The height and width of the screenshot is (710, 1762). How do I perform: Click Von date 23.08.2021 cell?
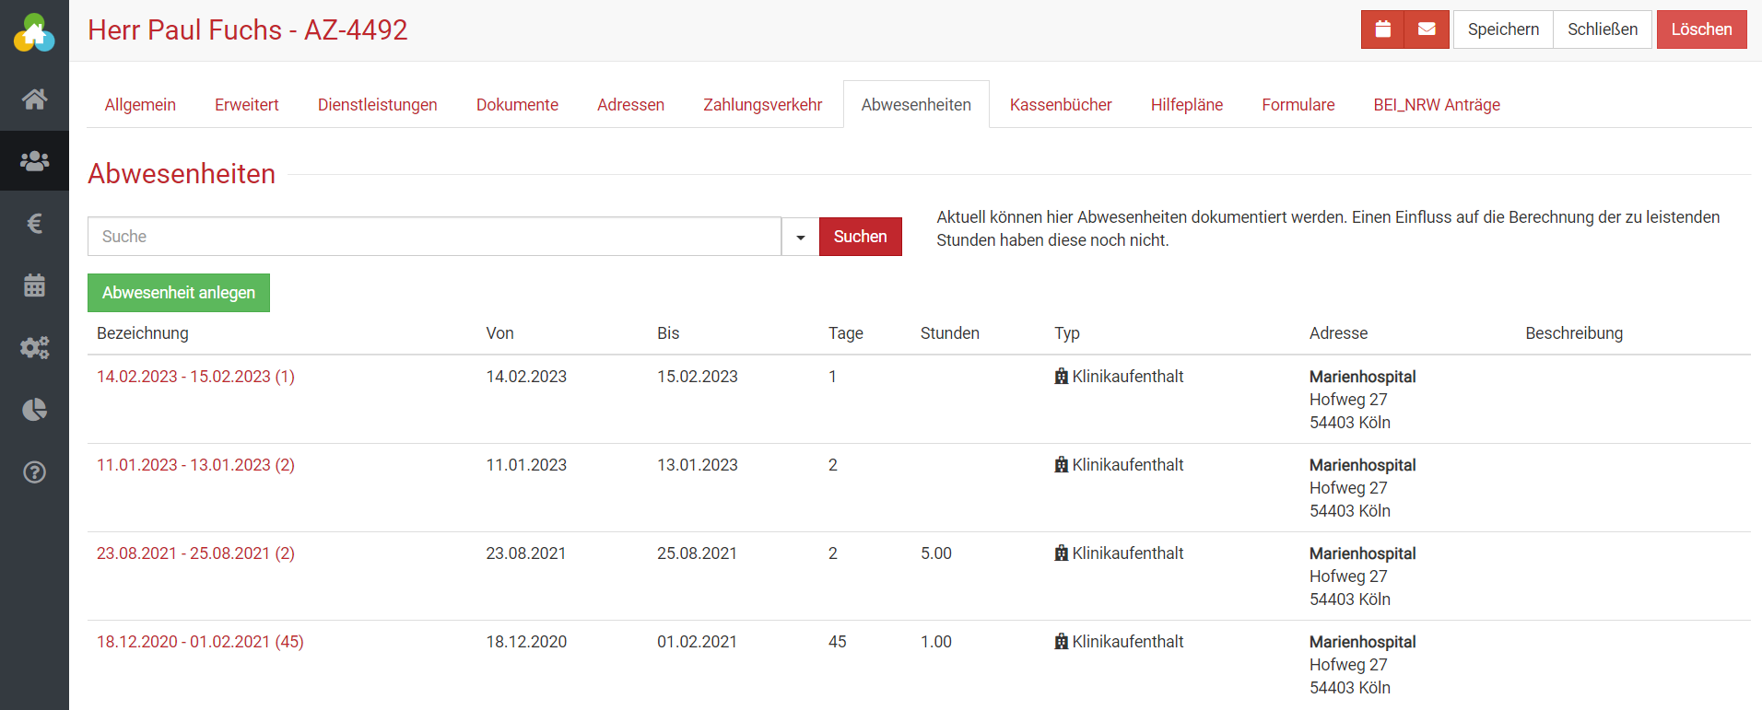pyautogui.click(x=526, y=553)
